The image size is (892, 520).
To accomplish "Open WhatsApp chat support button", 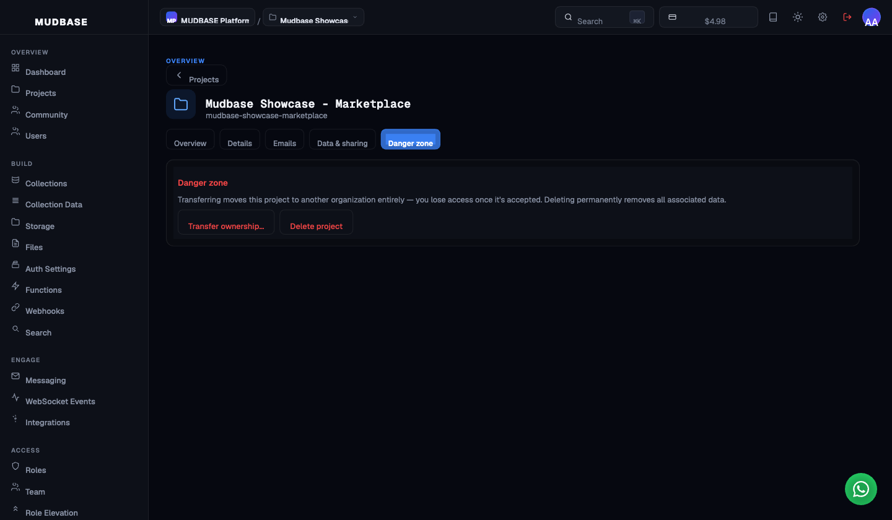I will (x=861, y=489).
